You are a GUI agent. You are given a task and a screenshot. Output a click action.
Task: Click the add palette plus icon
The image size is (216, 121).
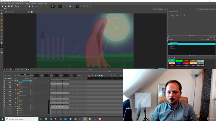tap(202, 40)
